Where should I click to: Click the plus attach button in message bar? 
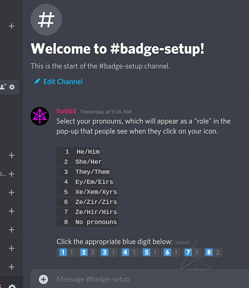click(44, 279)
